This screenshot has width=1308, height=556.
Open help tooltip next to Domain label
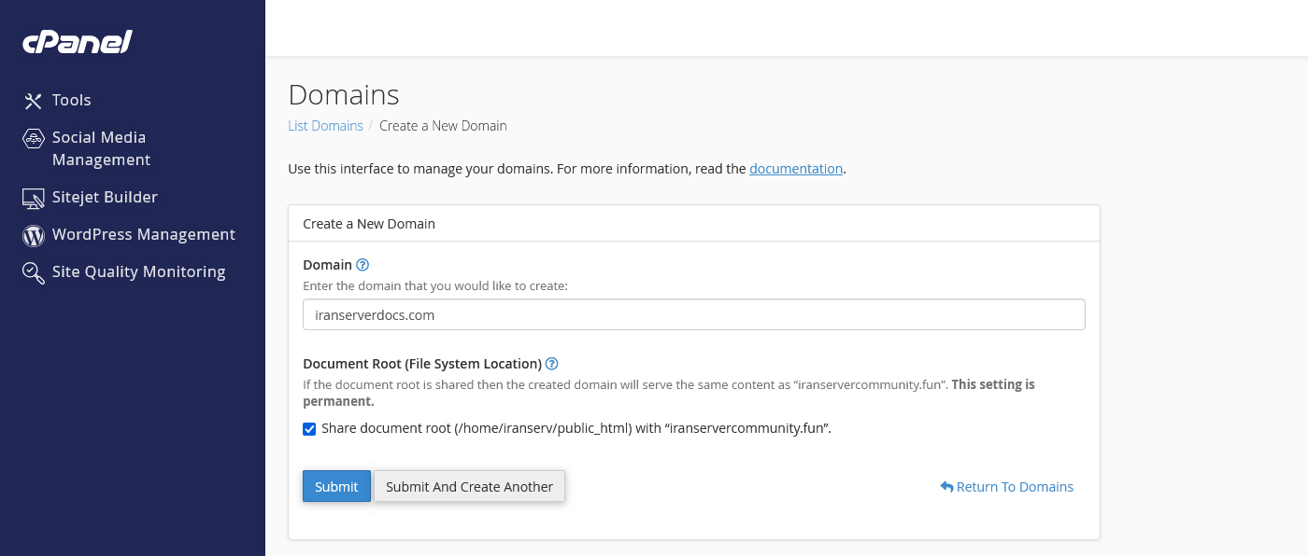point(363,265)
